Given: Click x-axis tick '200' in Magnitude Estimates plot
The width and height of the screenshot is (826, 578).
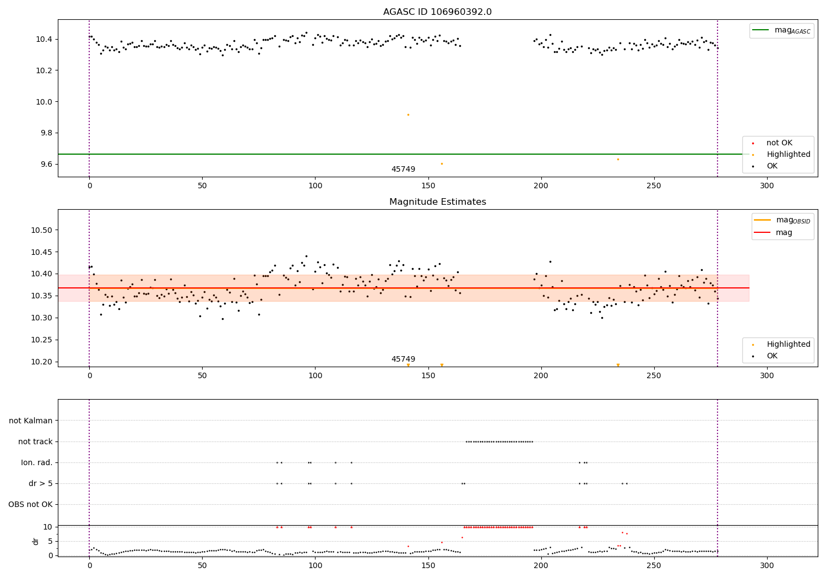Looking at the screenshot, I should 541,376.
